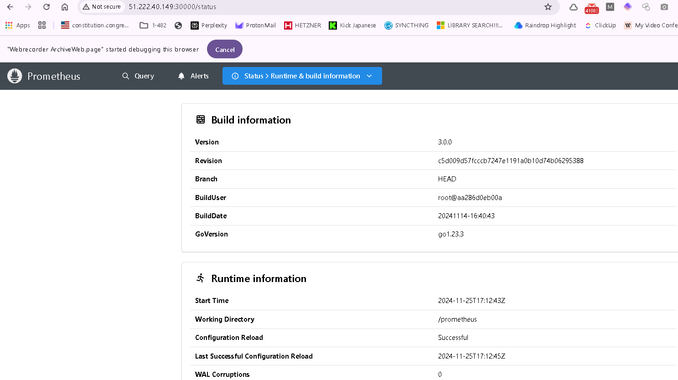
Task: Open the tab groups grid icon
Action: (42, 26)
